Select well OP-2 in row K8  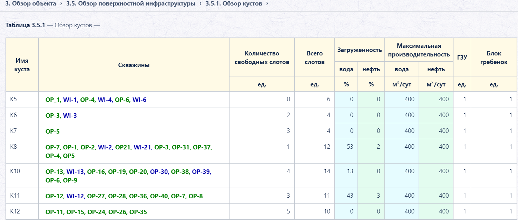[x=88, y=147]
